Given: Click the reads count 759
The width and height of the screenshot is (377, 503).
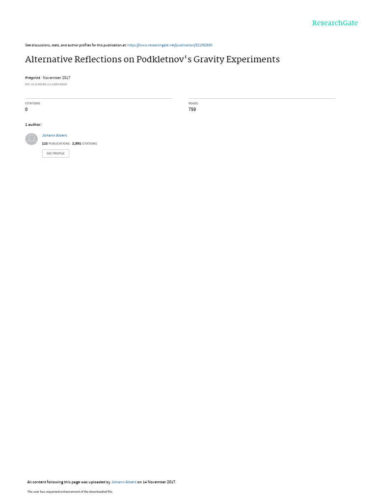Looking at the screenshot, I should pyautogui.click(x=192, y=110).
